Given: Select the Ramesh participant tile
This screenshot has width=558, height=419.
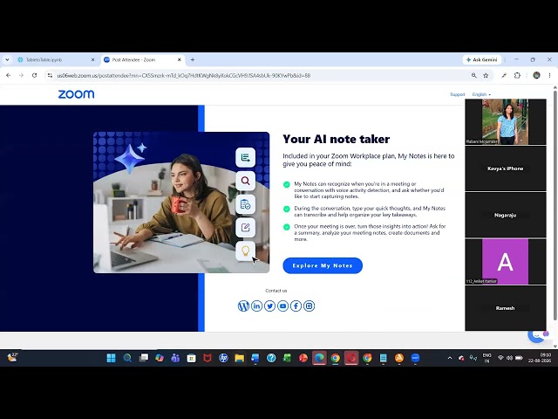Looking at the screenshot, I should (x=506, y=308).
